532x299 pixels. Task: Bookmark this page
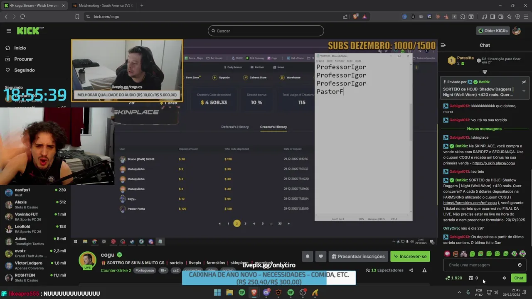pyautogui.click(x=77, y=17)
